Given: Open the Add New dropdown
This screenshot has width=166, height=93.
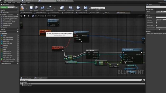Looking at the screenshot, I should [x=4, y=7].
